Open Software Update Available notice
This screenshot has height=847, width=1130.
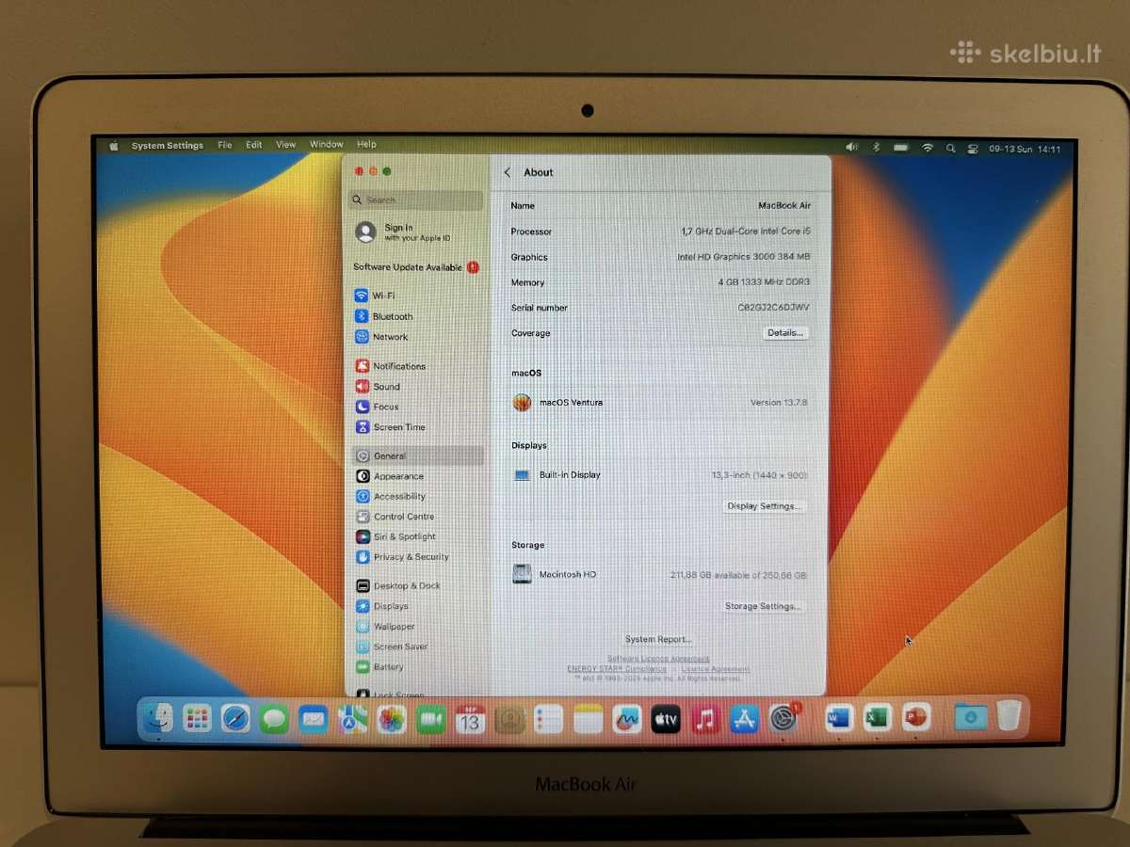click(x=416, y=267)
